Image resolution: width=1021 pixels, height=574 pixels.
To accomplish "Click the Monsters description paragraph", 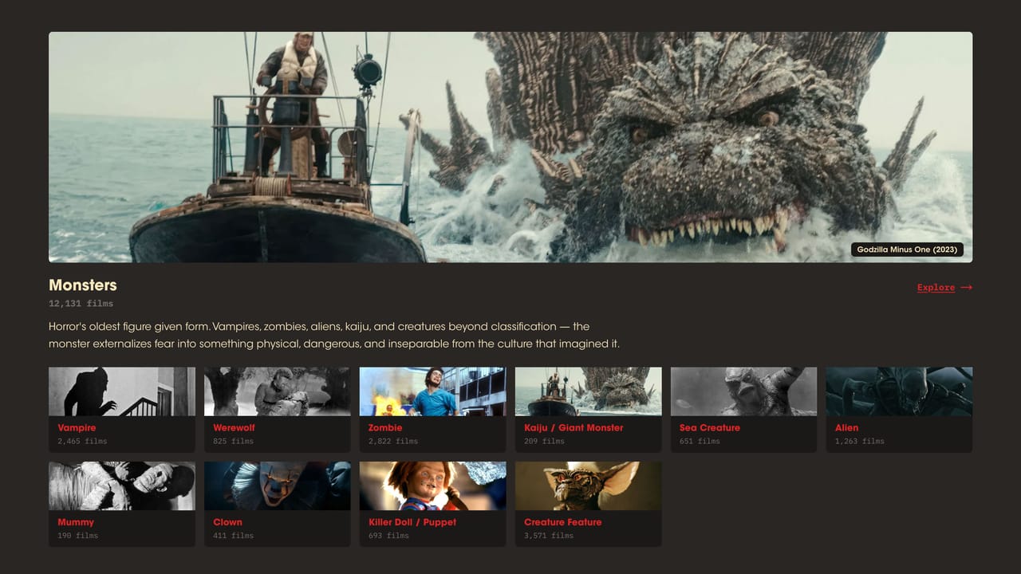I will coord(334,335).
